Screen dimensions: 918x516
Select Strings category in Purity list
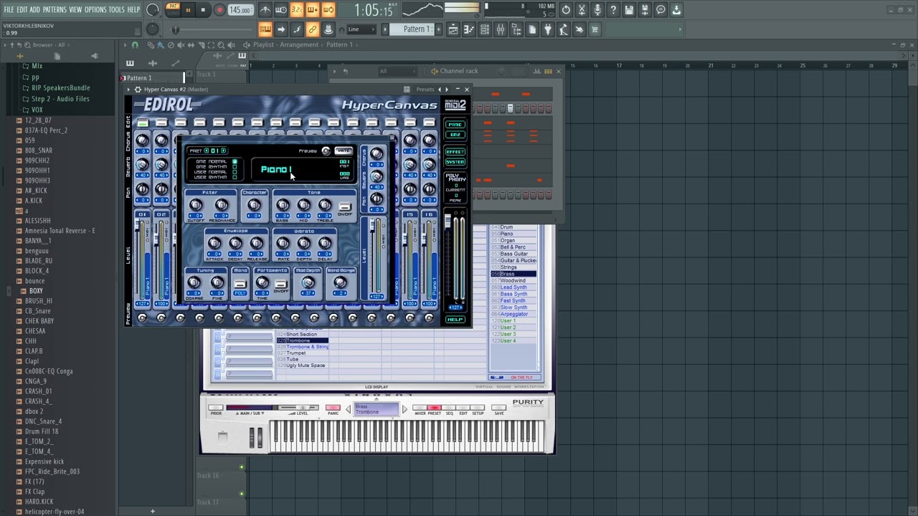pyautogui.click(x=508, y=267)
